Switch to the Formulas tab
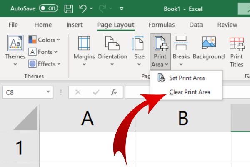250x167 pixels. [x=162, y=25]
